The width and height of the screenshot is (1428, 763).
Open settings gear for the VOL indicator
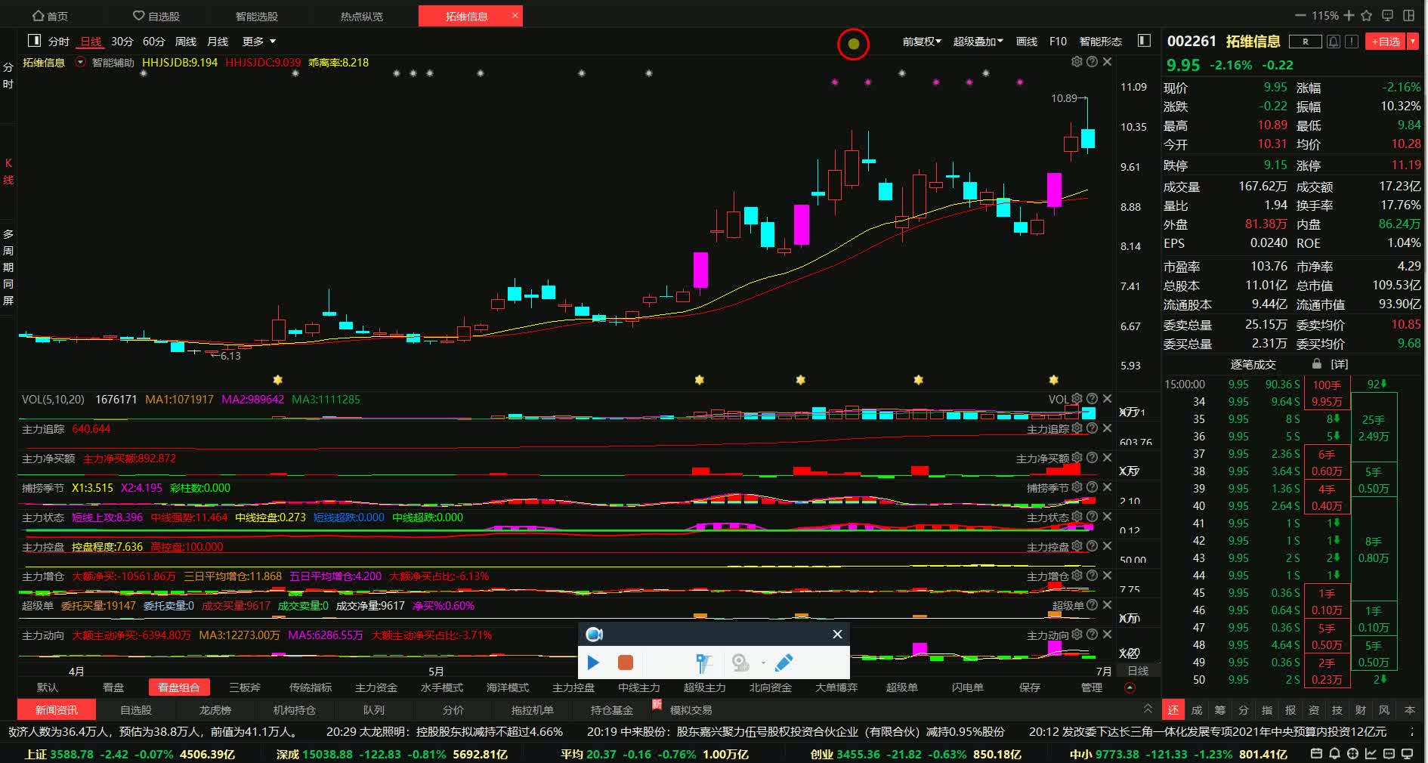[x=1077, y=399]
